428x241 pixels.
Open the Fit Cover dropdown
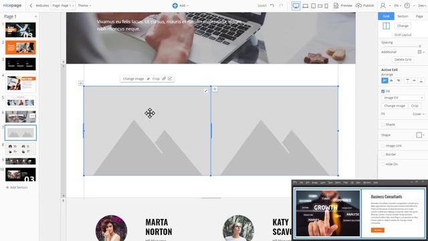(x=419, y=114)
